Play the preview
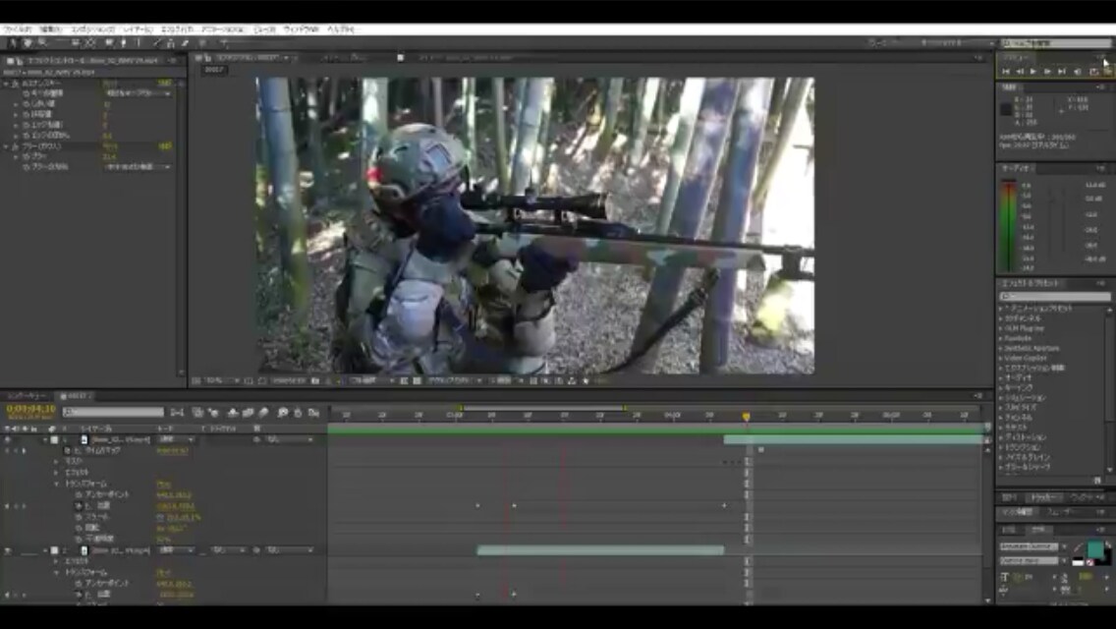1116x629 pixels. click(1033, 71)
